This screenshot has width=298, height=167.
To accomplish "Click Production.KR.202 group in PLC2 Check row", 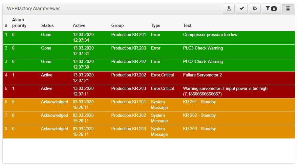I will pyautogui.click(x=128, y=62).
